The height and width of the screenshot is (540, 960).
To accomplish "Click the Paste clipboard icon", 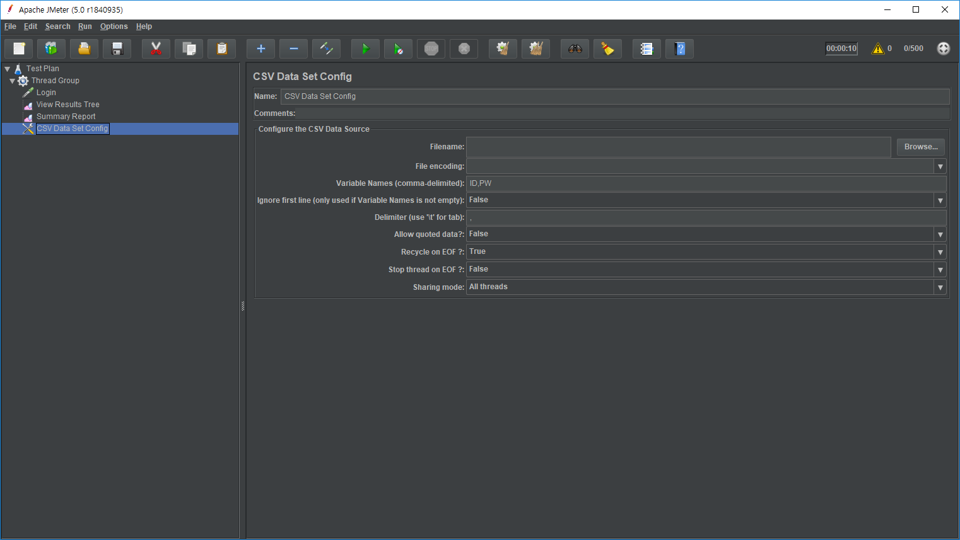I will [x=221, y=49].
